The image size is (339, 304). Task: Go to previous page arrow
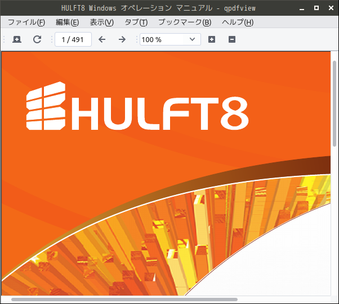(x=102, y=39)
